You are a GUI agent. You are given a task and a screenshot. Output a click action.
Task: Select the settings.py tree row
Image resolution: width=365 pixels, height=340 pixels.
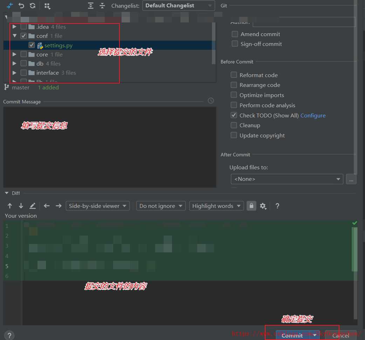click(109, 45)
